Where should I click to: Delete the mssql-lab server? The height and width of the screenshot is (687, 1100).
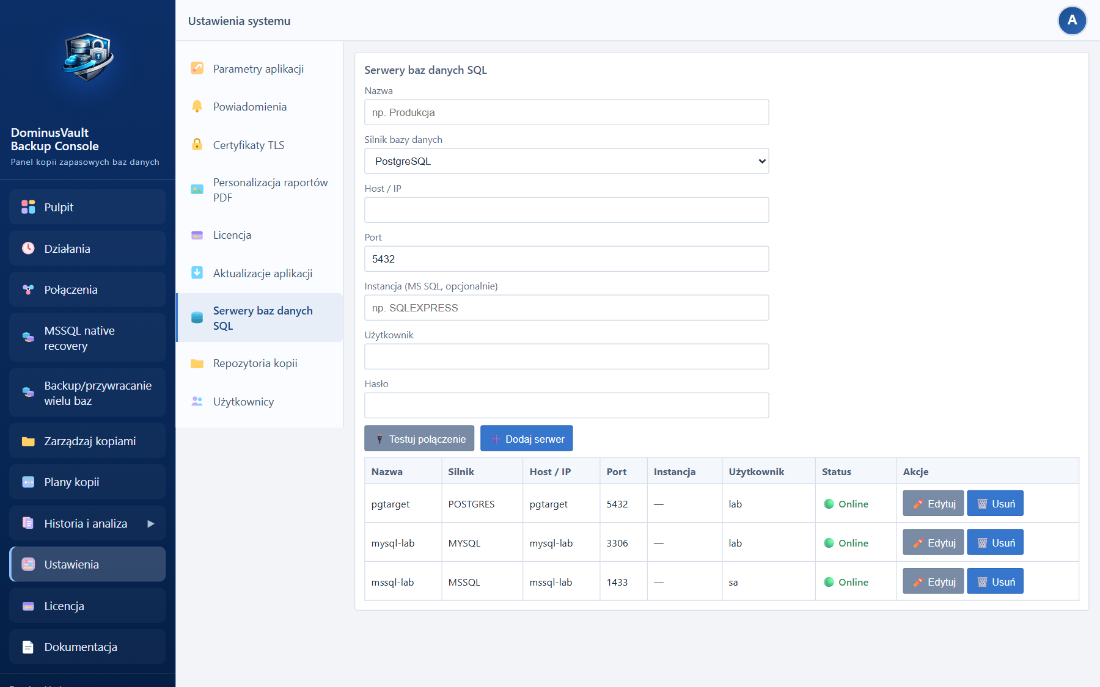click(x=995, y=582)
